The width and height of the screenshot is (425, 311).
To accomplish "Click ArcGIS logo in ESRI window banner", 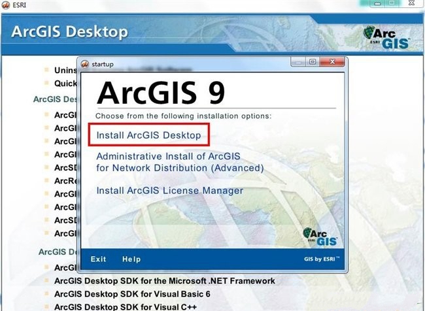I will coord(386,37).
